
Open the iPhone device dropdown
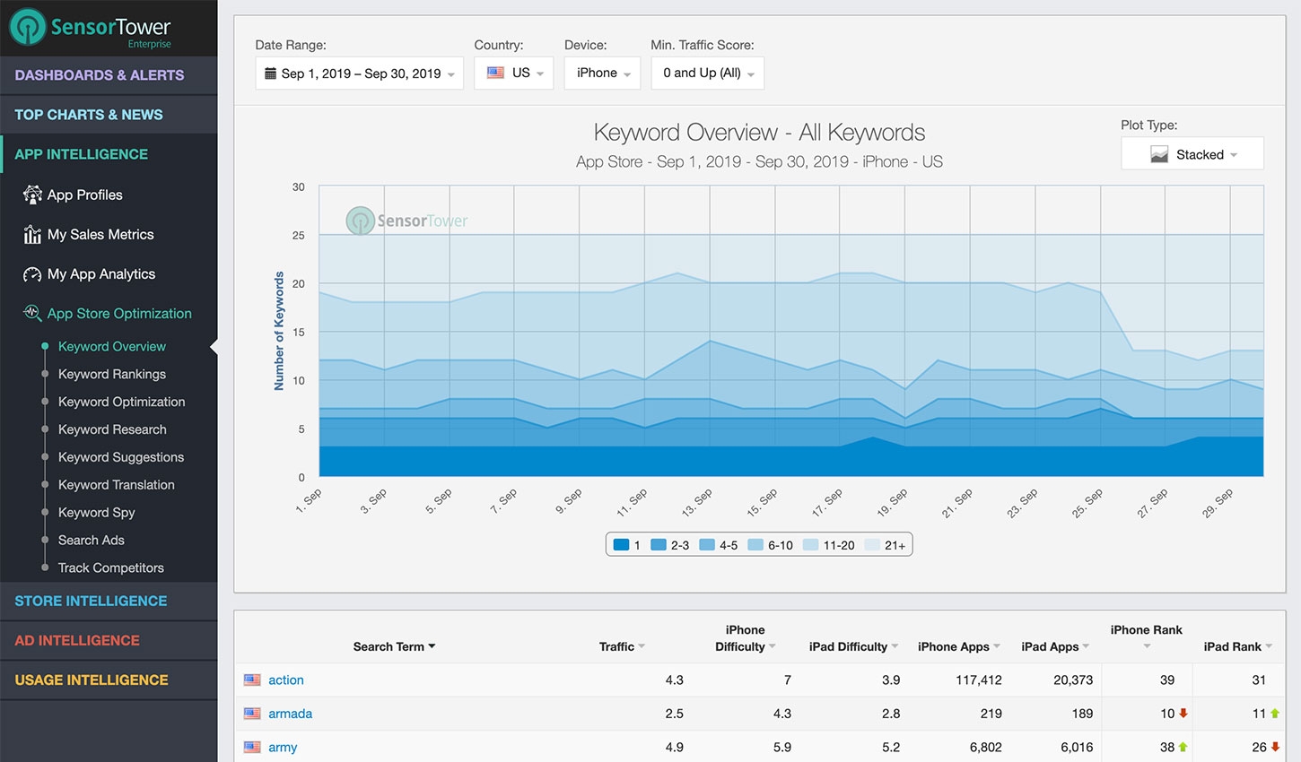pos(602,74)
